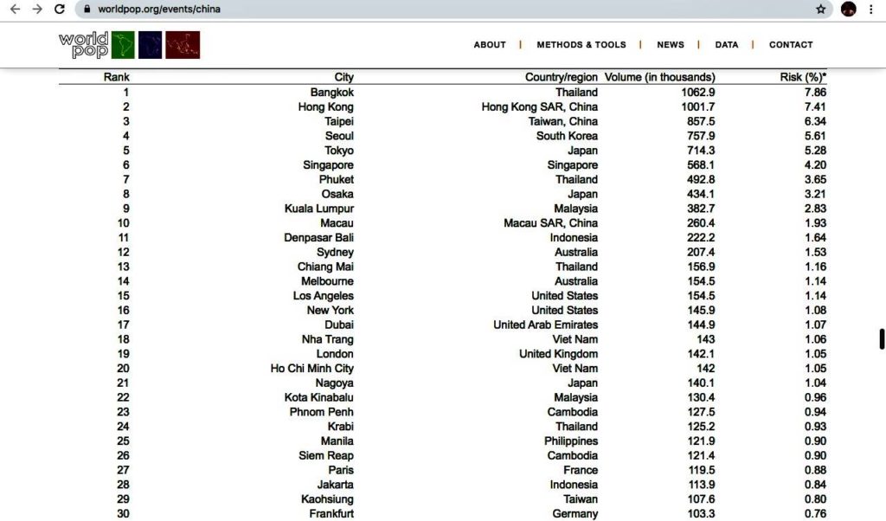Click the address bar URL worldpop.org/events/china

[x=159, y=9]
